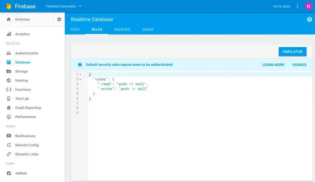Collapse the "rules" block at line 2
This screenshot has height=182, width=315.
pos(80,79)
